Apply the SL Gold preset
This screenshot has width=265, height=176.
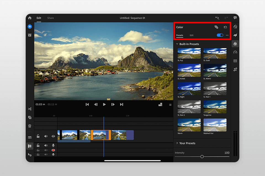215,53
